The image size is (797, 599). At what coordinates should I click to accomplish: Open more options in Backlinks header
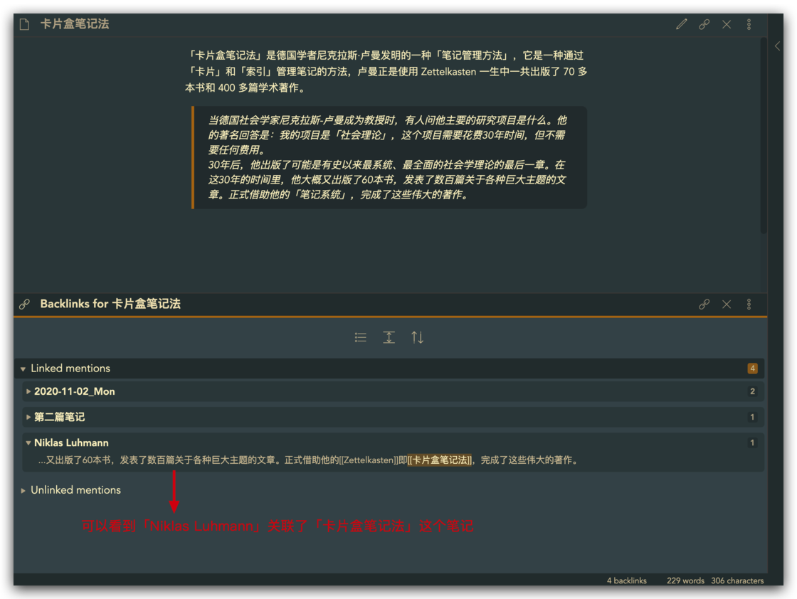click(749, 304)
